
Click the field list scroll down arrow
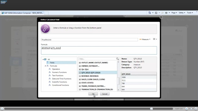pos(118,90)
